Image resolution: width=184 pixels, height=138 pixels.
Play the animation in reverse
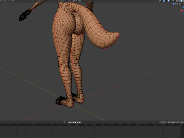click(74, 122)
